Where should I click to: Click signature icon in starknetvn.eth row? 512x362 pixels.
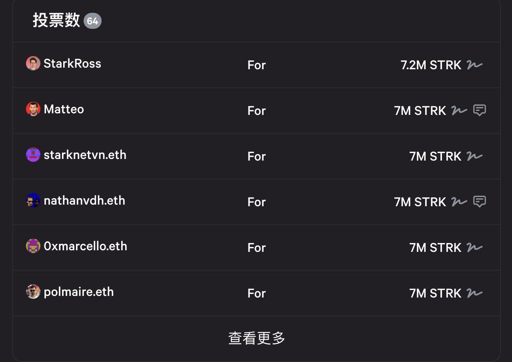coord(474,156)
